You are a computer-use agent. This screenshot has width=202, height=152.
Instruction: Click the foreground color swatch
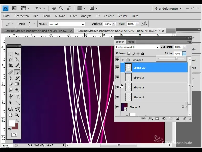coord(12,123)
